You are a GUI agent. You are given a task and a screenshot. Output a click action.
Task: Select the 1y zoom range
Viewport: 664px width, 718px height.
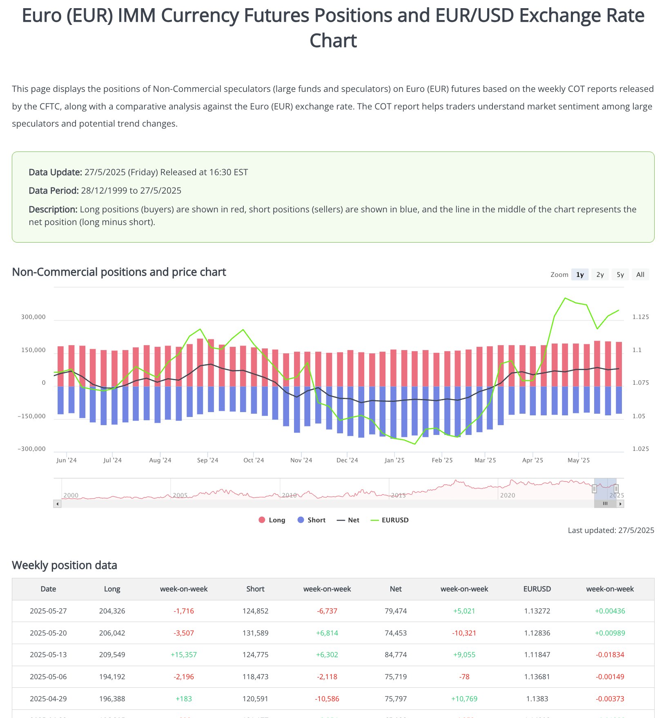pos(580,274)
